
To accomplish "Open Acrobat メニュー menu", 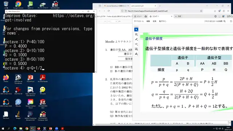I will click(138, 16).
